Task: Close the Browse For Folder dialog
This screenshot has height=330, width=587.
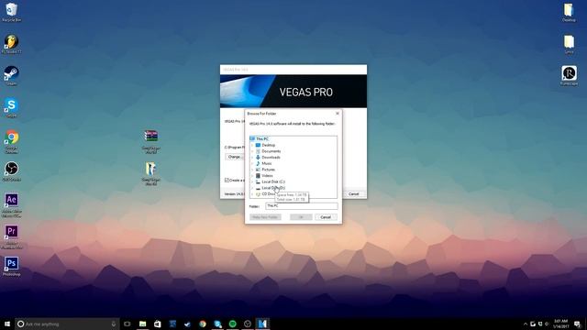Action: click(338, 113)
